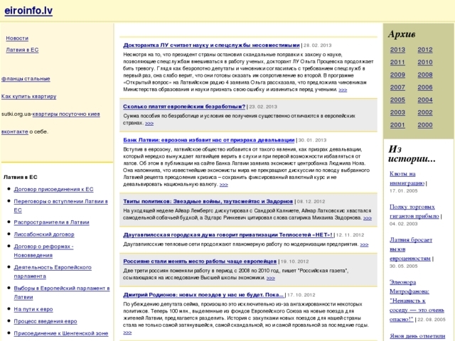This screenshot has height=341, width=455.
Task: Open Как купить квартиру link
Action: [28, 97]
